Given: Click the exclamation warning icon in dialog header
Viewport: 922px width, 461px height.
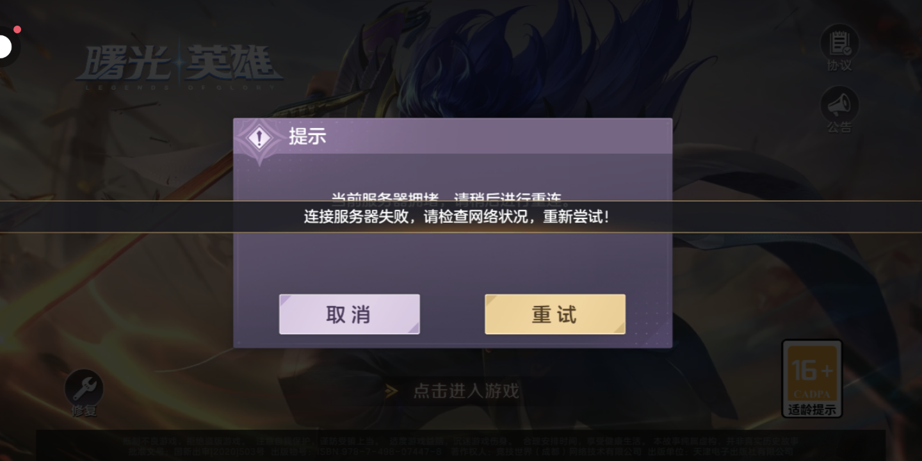Looking at the screenshot, I should 259,138.
